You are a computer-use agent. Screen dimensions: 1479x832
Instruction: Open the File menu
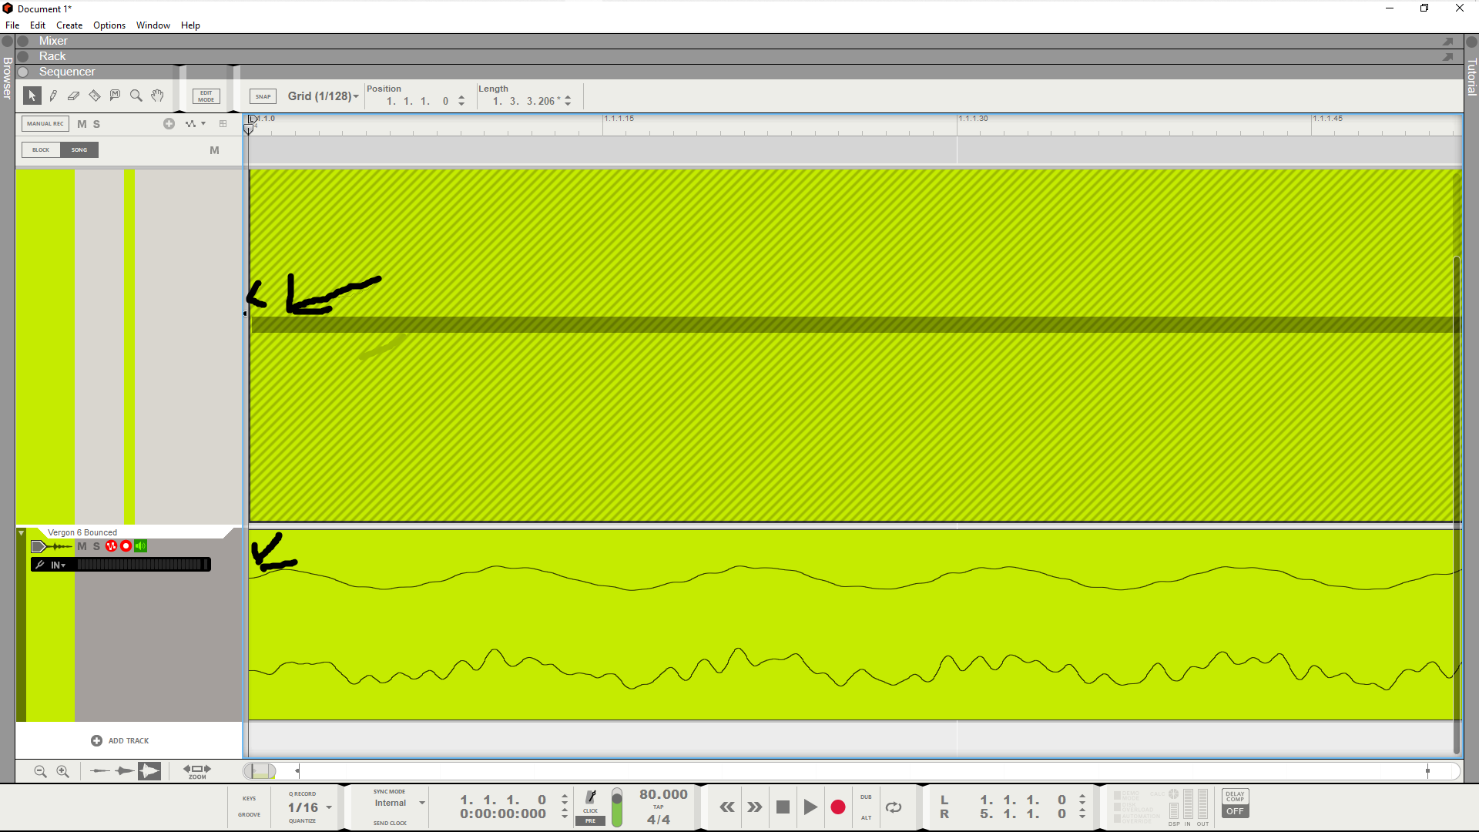[12, 25]
